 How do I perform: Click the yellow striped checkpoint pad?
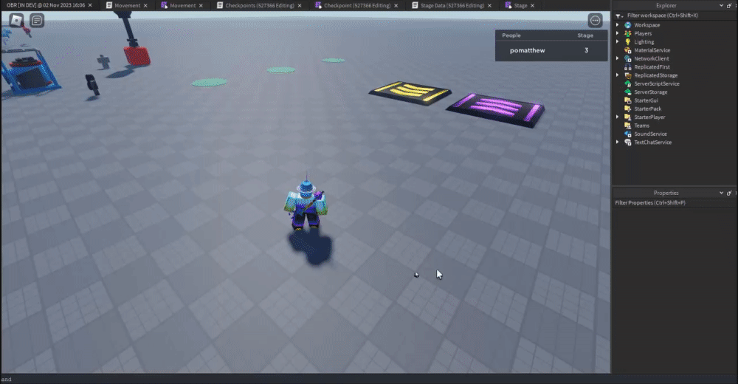click(410, 93)
